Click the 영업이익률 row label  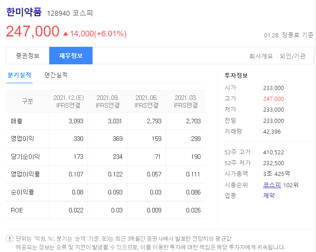pyautogui.click(x=25, y=174)
